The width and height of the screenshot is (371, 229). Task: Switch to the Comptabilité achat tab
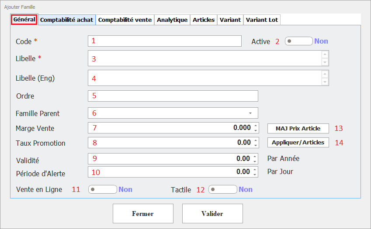[66, 20]
